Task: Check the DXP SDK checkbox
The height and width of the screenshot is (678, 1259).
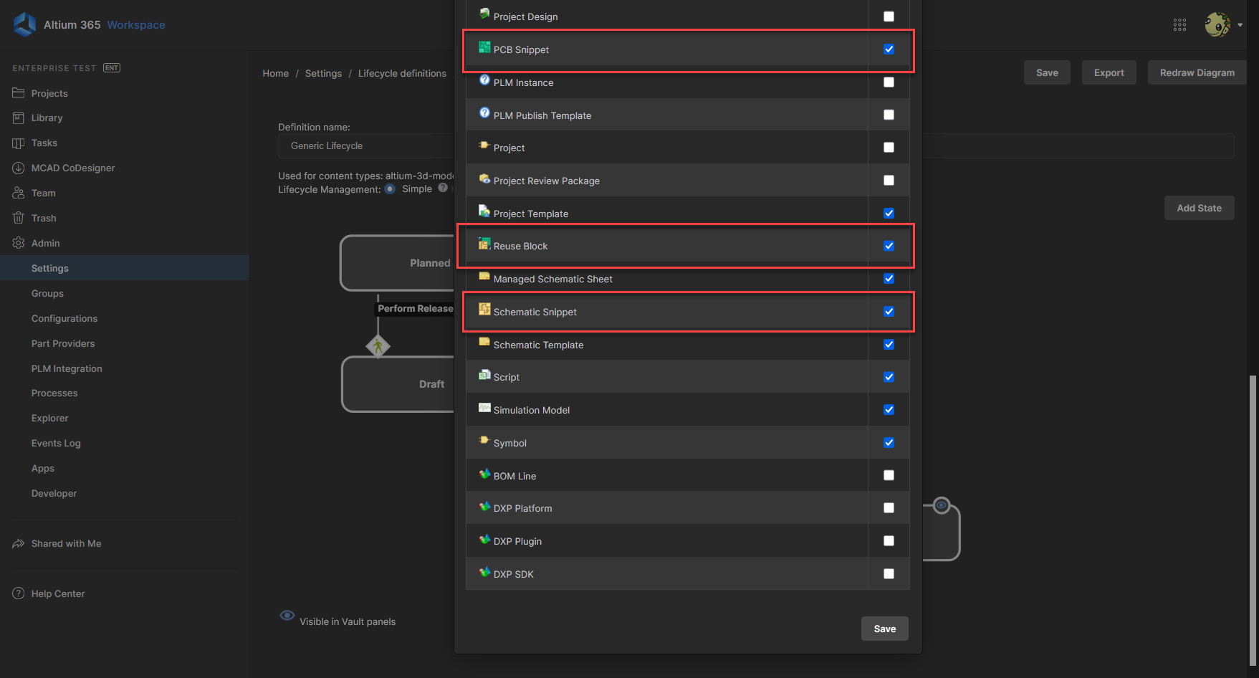Action: [x=889, y=574]
